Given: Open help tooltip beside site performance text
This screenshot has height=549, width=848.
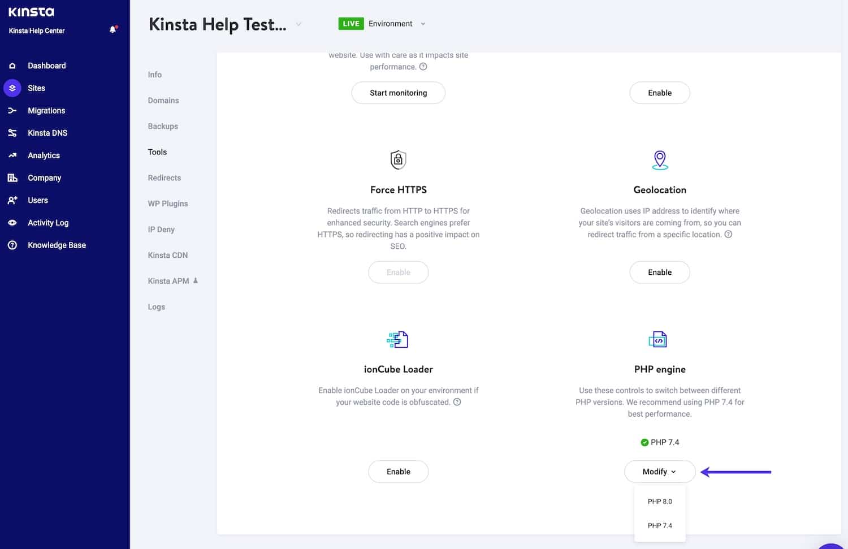Looking at the screenshot, I should pos(423,67).
